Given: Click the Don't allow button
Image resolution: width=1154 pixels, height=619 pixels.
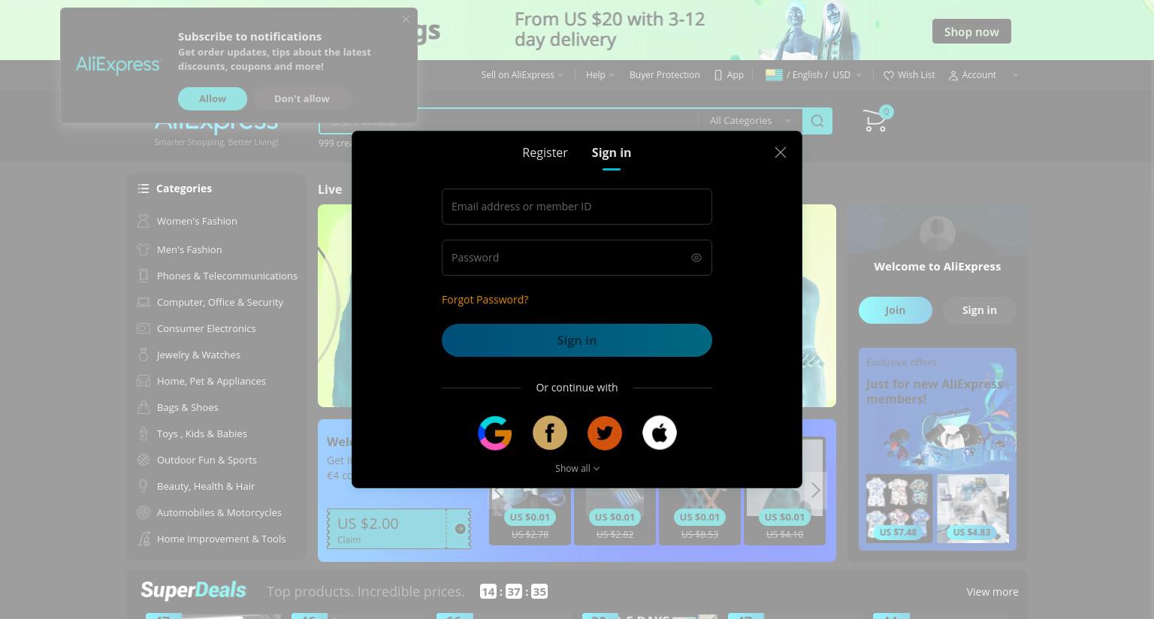Looking at the screenshot, I should tap(302, 98).
